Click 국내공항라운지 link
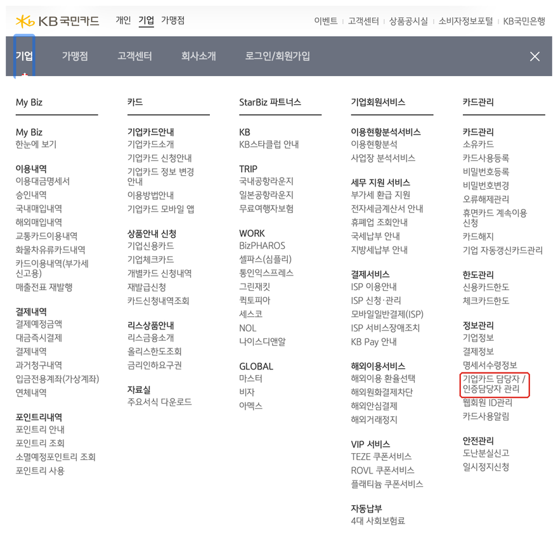Screen dimensions: 558x542 tap(266, 182)
